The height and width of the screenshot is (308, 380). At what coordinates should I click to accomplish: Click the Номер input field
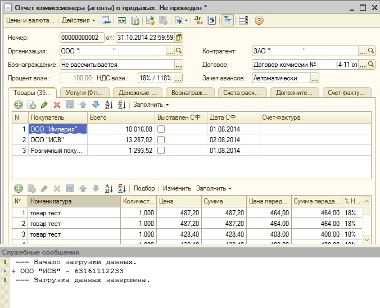click(x=82, y=38)
